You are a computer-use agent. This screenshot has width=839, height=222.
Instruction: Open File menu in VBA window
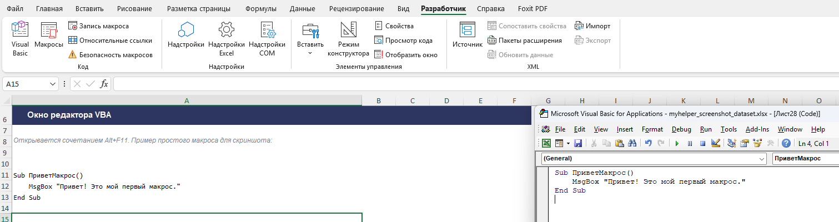[x=560, y=129]
